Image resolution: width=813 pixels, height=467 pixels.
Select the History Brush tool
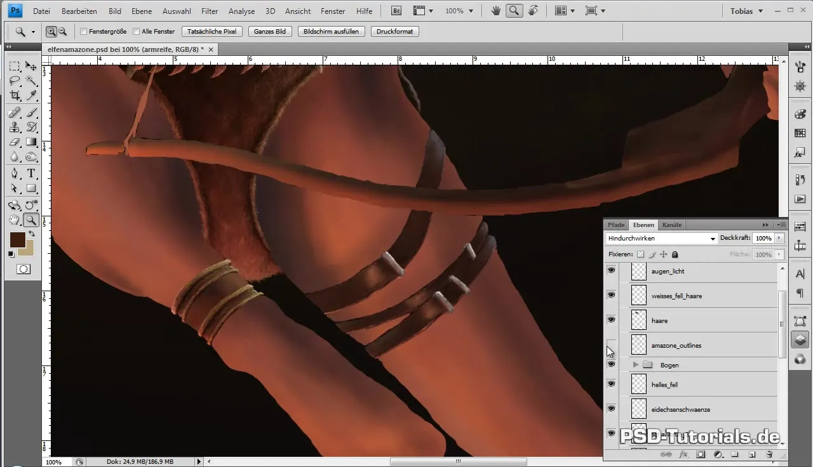(30, 128)
